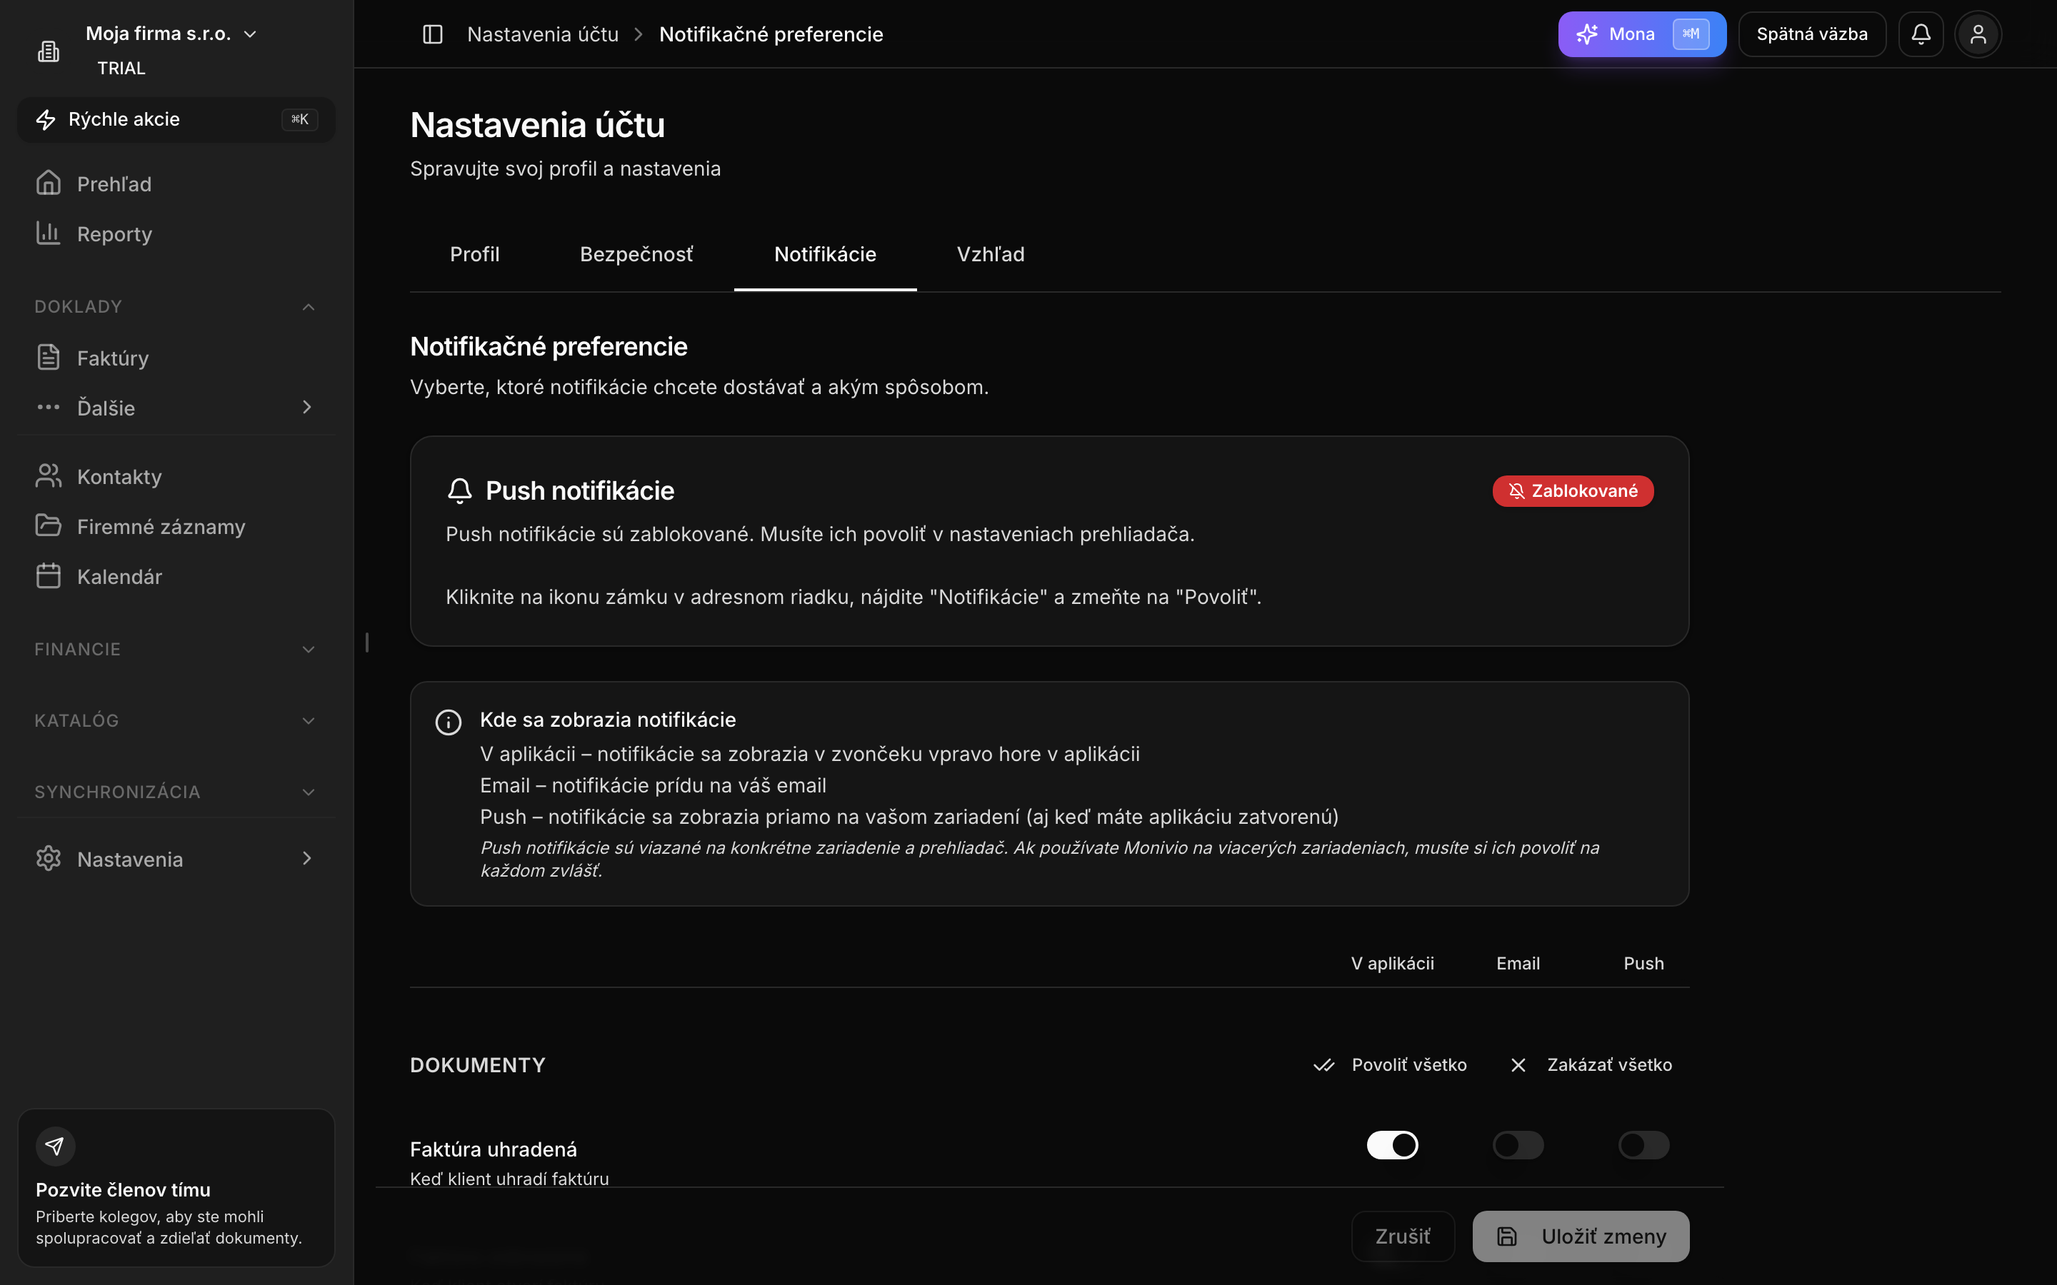Collapse the DOKLADY section chevron
Screen dimensions: 2057x1285
309,307
